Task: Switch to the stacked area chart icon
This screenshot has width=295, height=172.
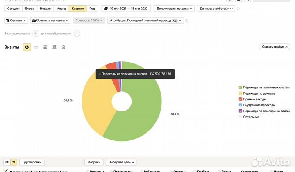Action: (45, 47)
